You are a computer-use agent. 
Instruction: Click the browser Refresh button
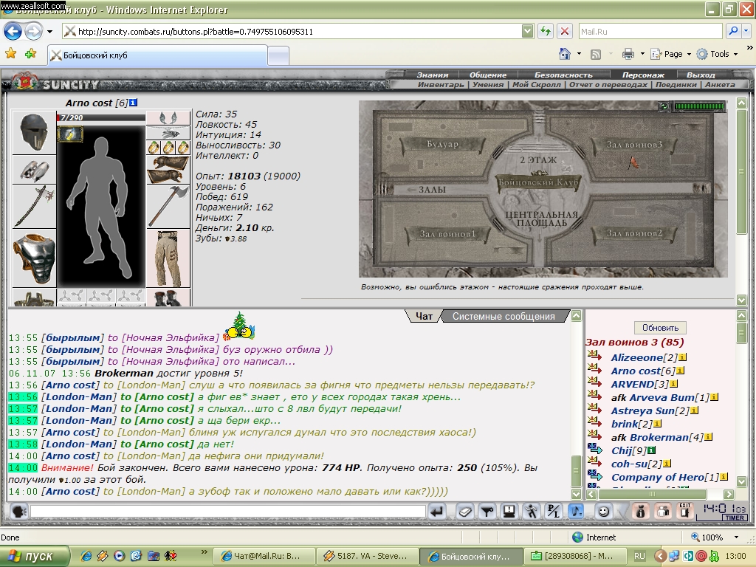pyautogui.click(x=546, y=31)
